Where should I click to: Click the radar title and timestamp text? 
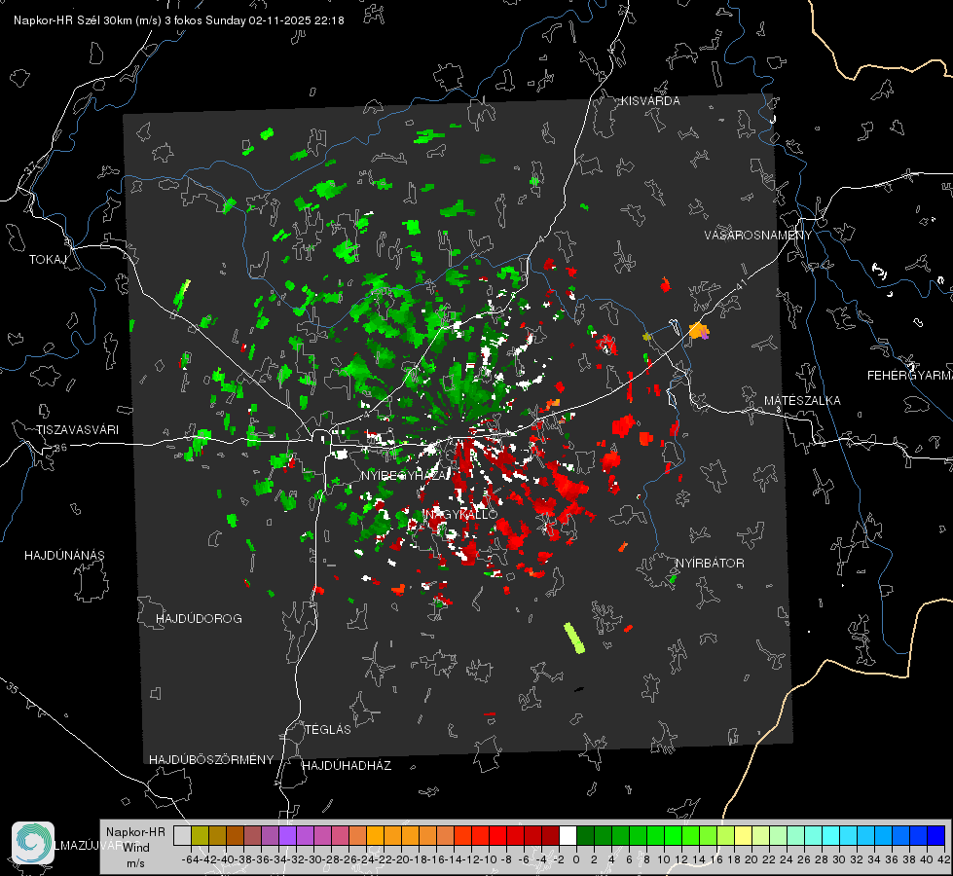pos(179,20)
